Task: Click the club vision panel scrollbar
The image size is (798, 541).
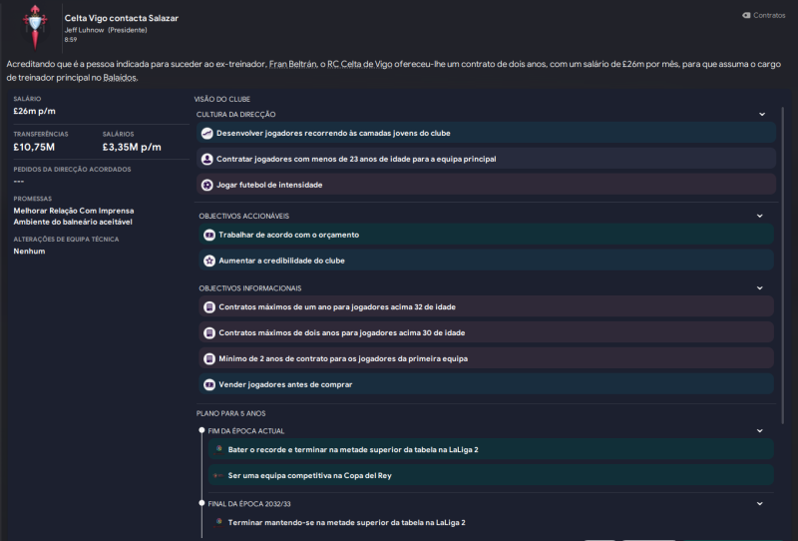Action: 783,265
